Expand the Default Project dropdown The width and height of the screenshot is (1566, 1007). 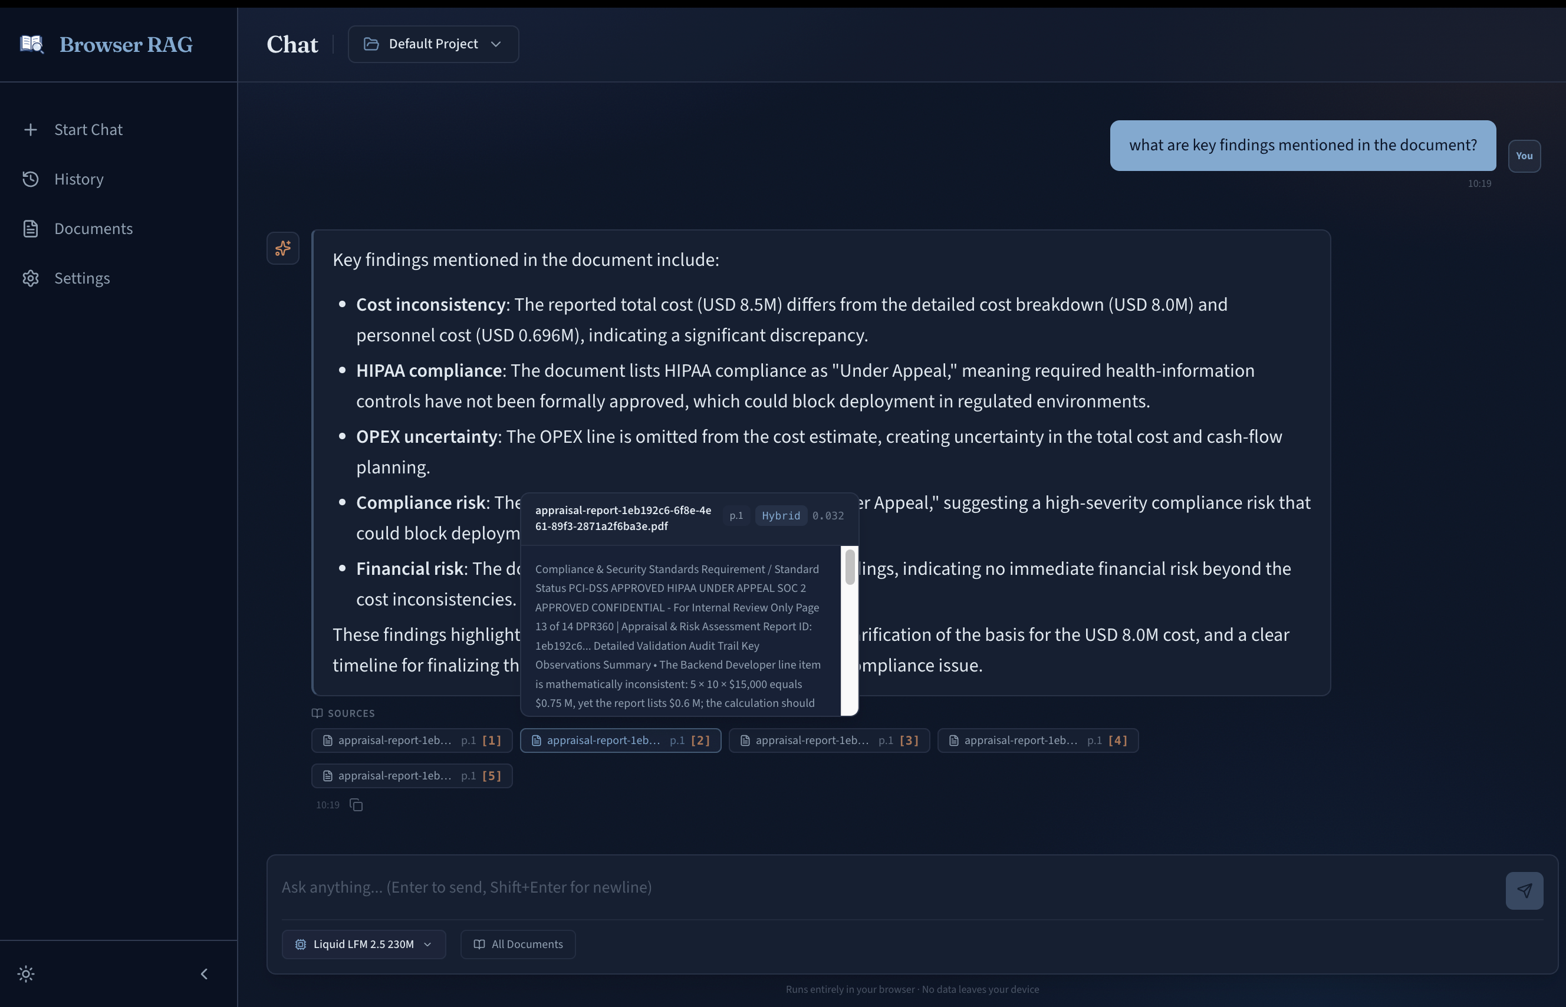coord(433,44)
